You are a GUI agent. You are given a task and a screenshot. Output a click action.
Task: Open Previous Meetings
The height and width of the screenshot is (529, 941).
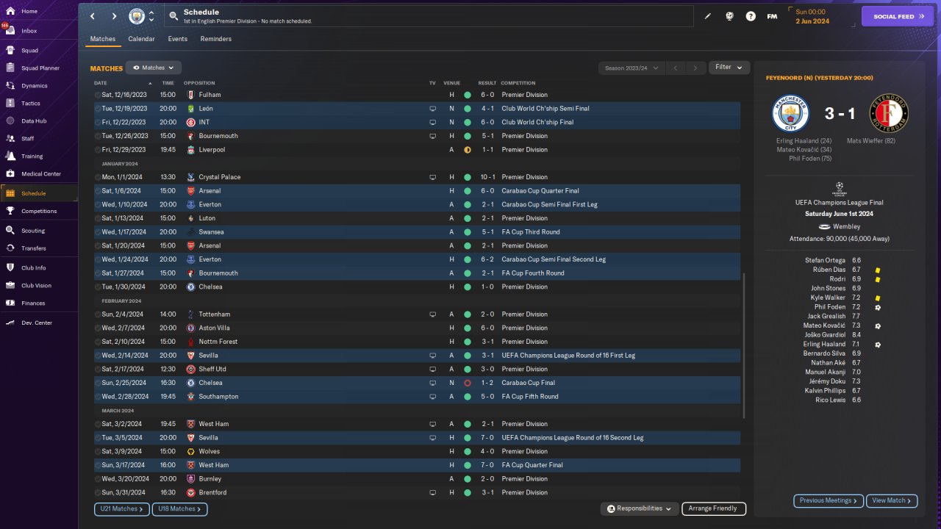click(x=829, y=500)
